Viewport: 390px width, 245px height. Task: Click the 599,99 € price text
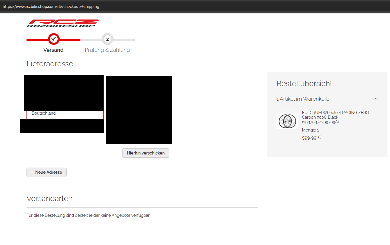tap(311, 138)
